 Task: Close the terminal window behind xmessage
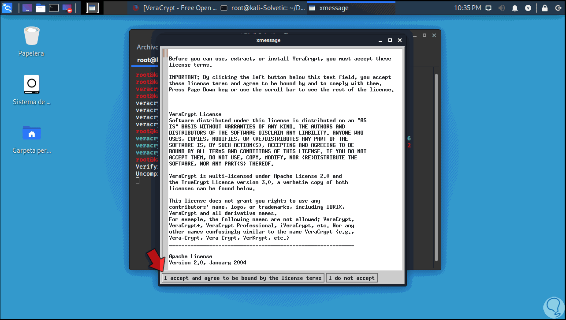pyautogui.click(x=434, y=35)
